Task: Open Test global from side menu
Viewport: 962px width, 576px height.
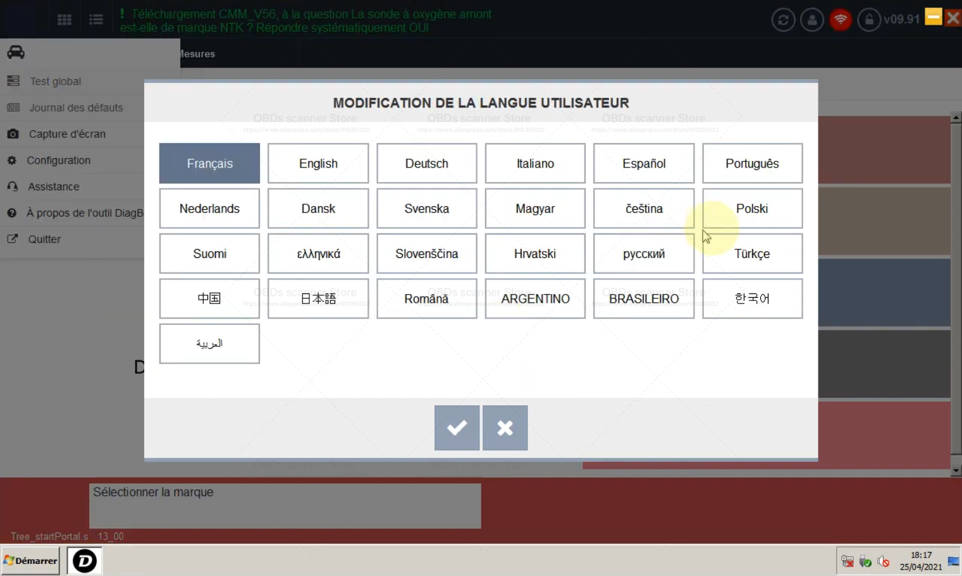Action: point(55,82)
